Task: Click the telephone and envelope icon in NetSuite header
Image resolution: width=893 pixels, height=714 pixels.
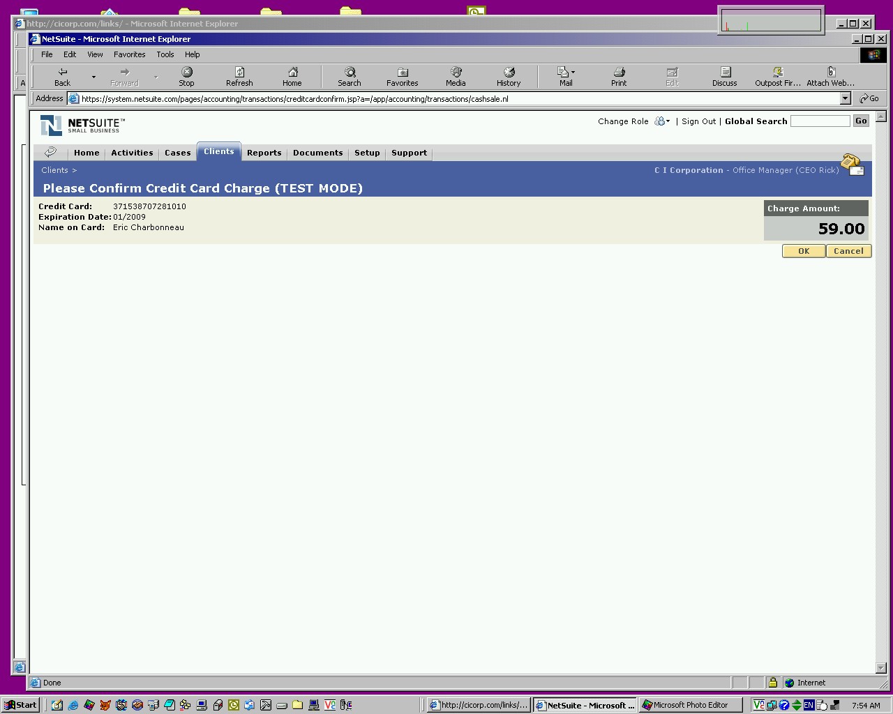Action: click(x=852, y=165)
